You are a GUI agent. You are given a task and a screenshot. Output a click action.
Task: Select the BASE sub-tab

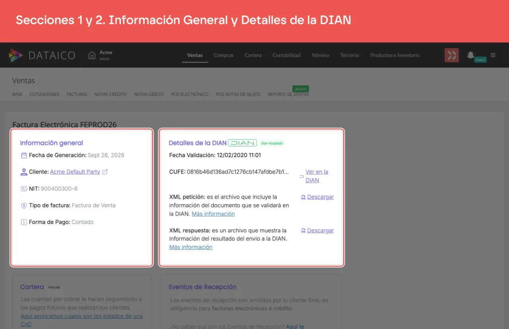pyautogui.click(x=17, y=94)
